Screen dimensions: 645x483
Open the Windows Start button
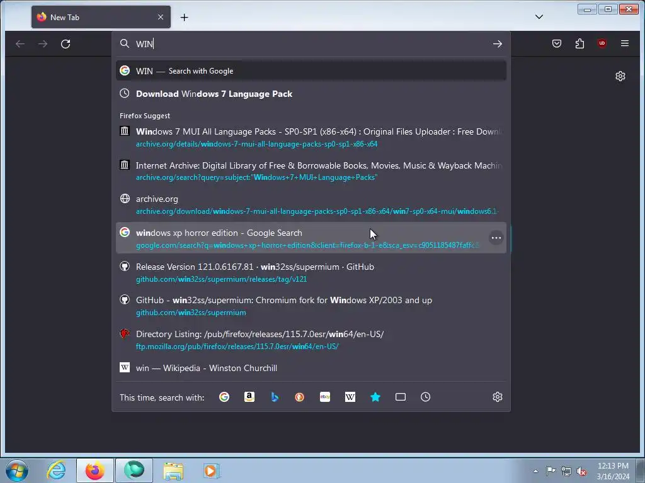tap(16, 470)
